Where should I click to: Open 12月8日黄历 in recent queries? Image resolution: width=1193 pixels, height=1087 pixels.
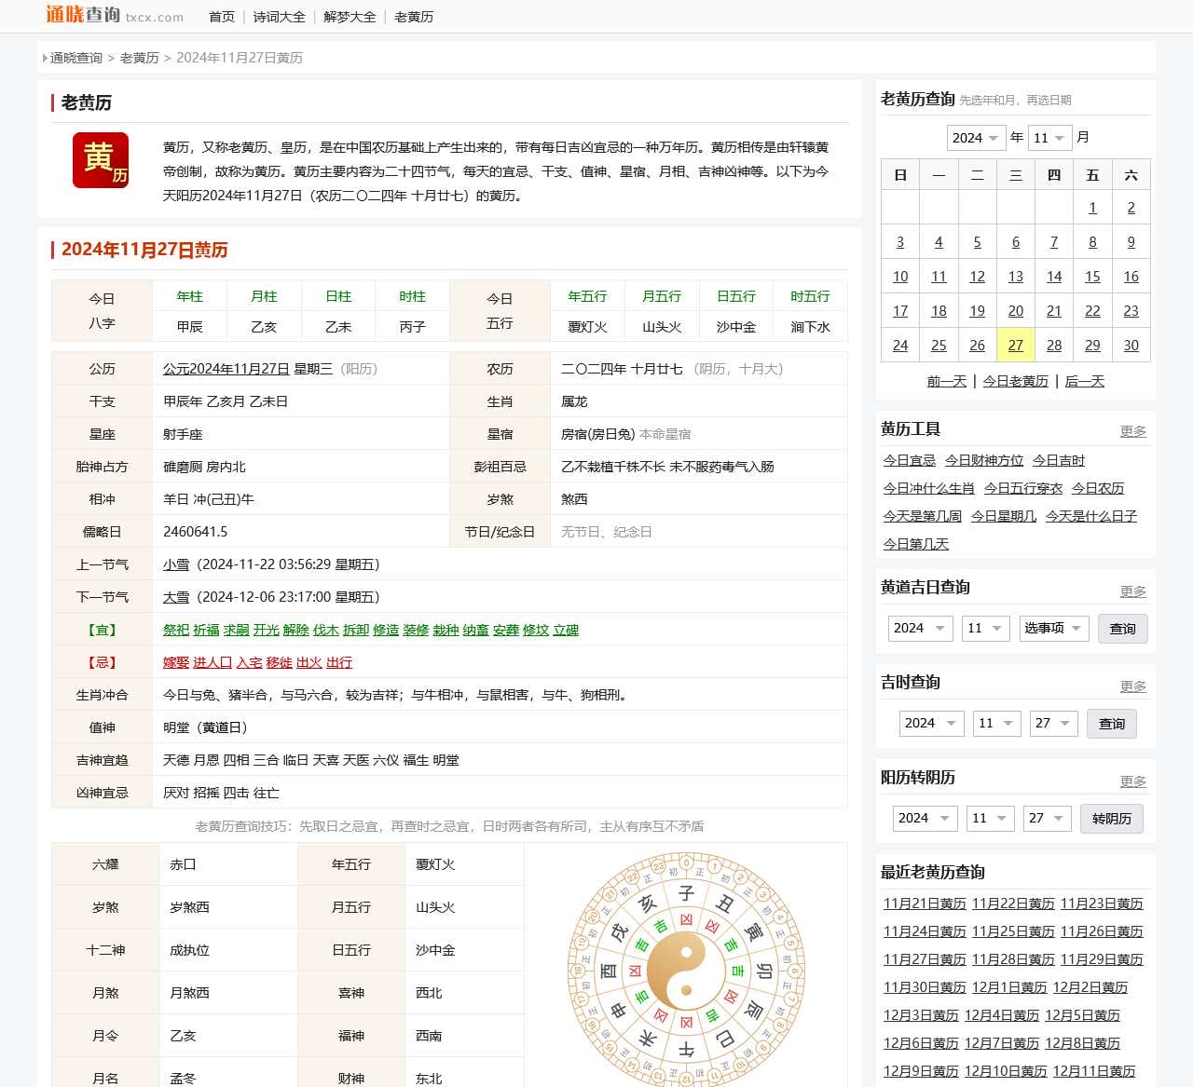(1082, 1043)
